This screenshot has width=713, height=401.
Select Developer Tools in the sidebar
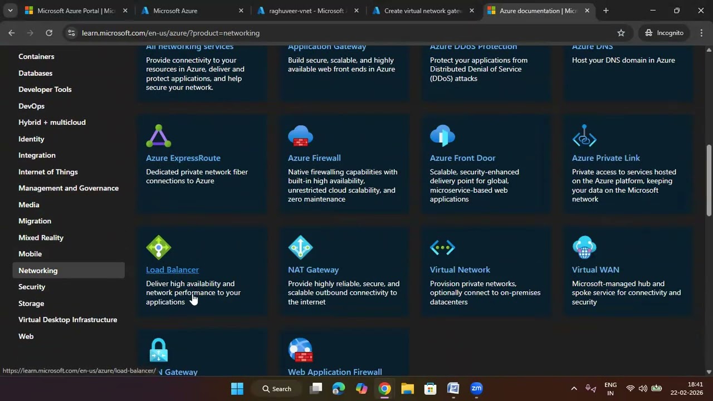point(45,89)
